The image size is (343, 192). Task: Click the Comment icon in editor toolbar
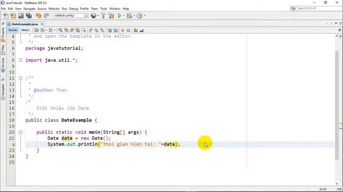click(136, 30)
